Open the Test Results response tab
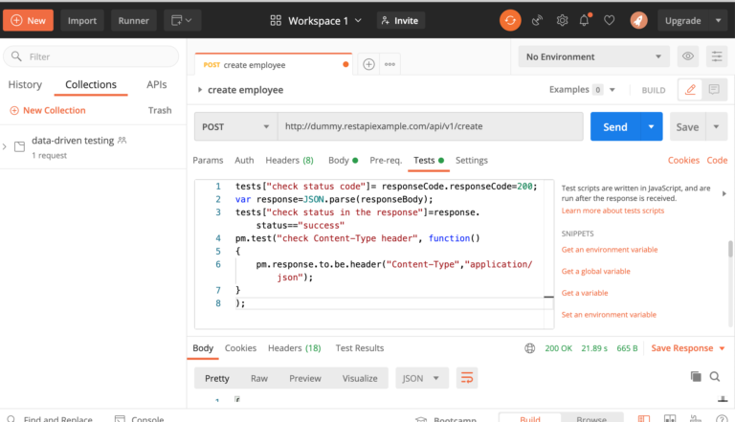Viewport: 735px width, 422px height. 360,348
